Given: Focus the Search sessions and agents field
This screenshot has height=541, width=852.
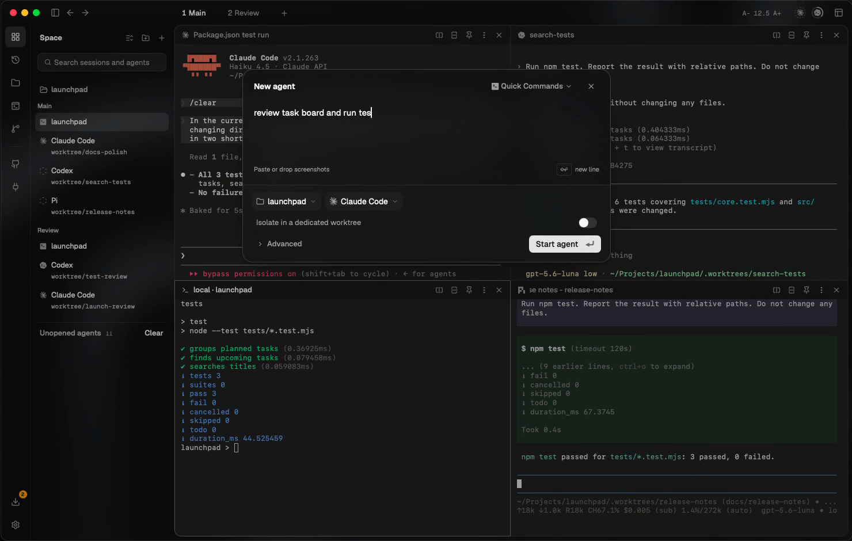Looking at the screenshot, I should point(102,62).
